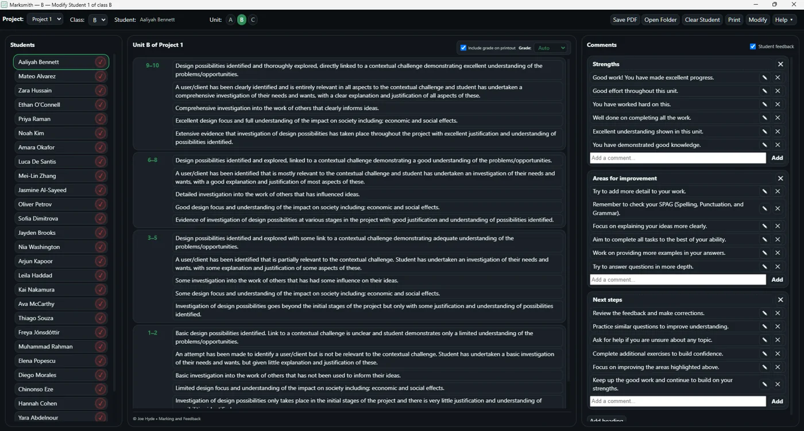This screenshot has height=431, width=804.
Task: Click the Strengths 'Add a comment' field
Action: 677,158
